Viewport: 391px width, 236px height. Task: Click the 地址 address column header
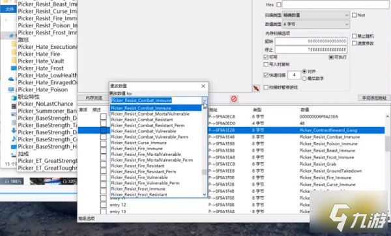pyautogui.click(x=214, y=110)
